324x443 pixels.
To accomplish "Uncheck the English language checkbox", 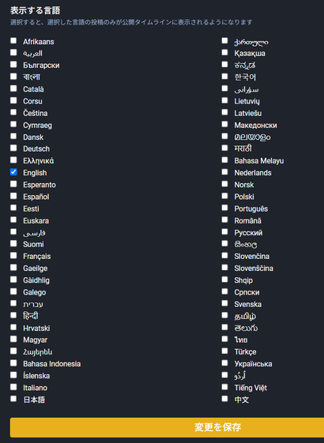I will point(13,172).
